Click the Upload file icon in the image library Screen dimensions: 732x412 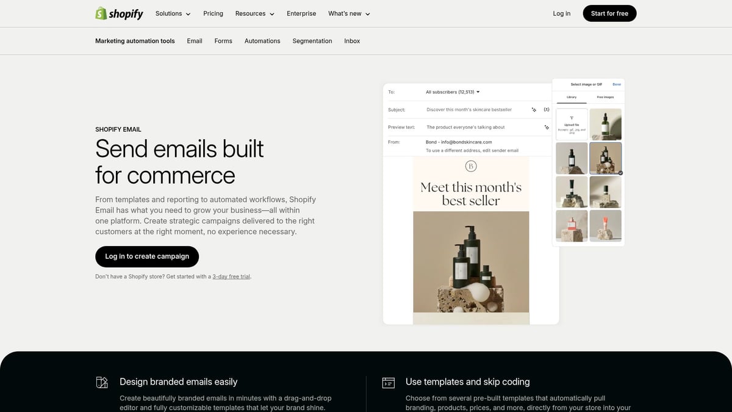[572, 118]
